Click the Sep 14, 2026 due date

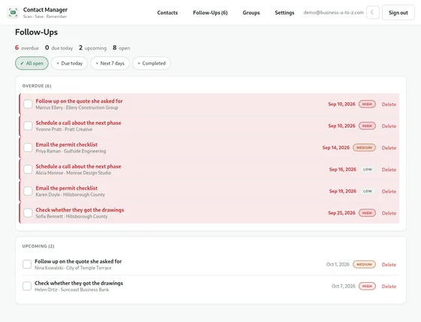[x=336, y=147]
